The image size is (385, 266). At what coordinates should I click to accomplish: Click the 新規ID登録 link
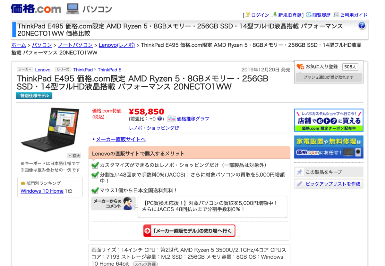click(290, 15)
